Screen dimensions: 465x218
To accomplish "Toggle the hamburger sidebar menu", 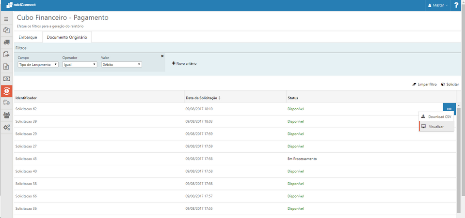I will pos(6,19).
